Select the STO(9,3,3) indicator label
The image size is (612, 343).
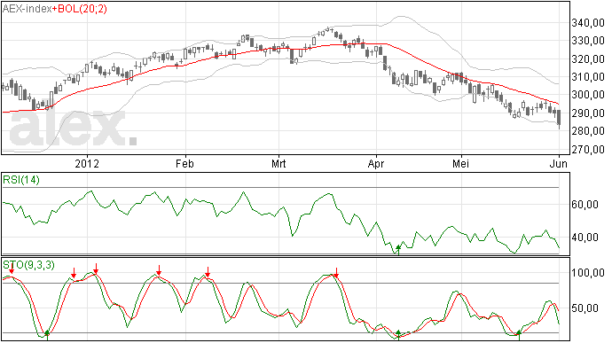29,265
